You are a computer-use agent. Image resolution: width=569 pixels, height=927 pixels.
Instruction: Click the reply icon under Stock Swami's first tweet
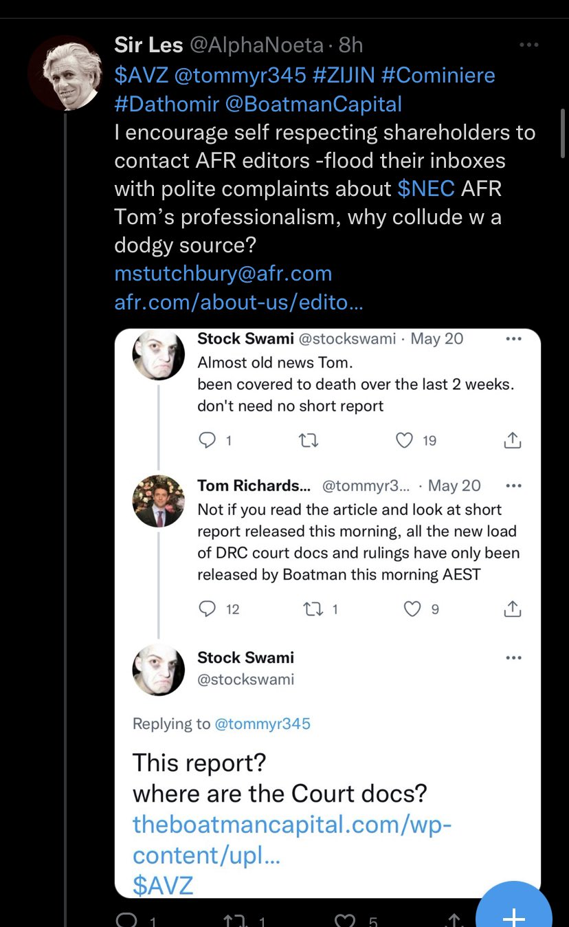207,440
